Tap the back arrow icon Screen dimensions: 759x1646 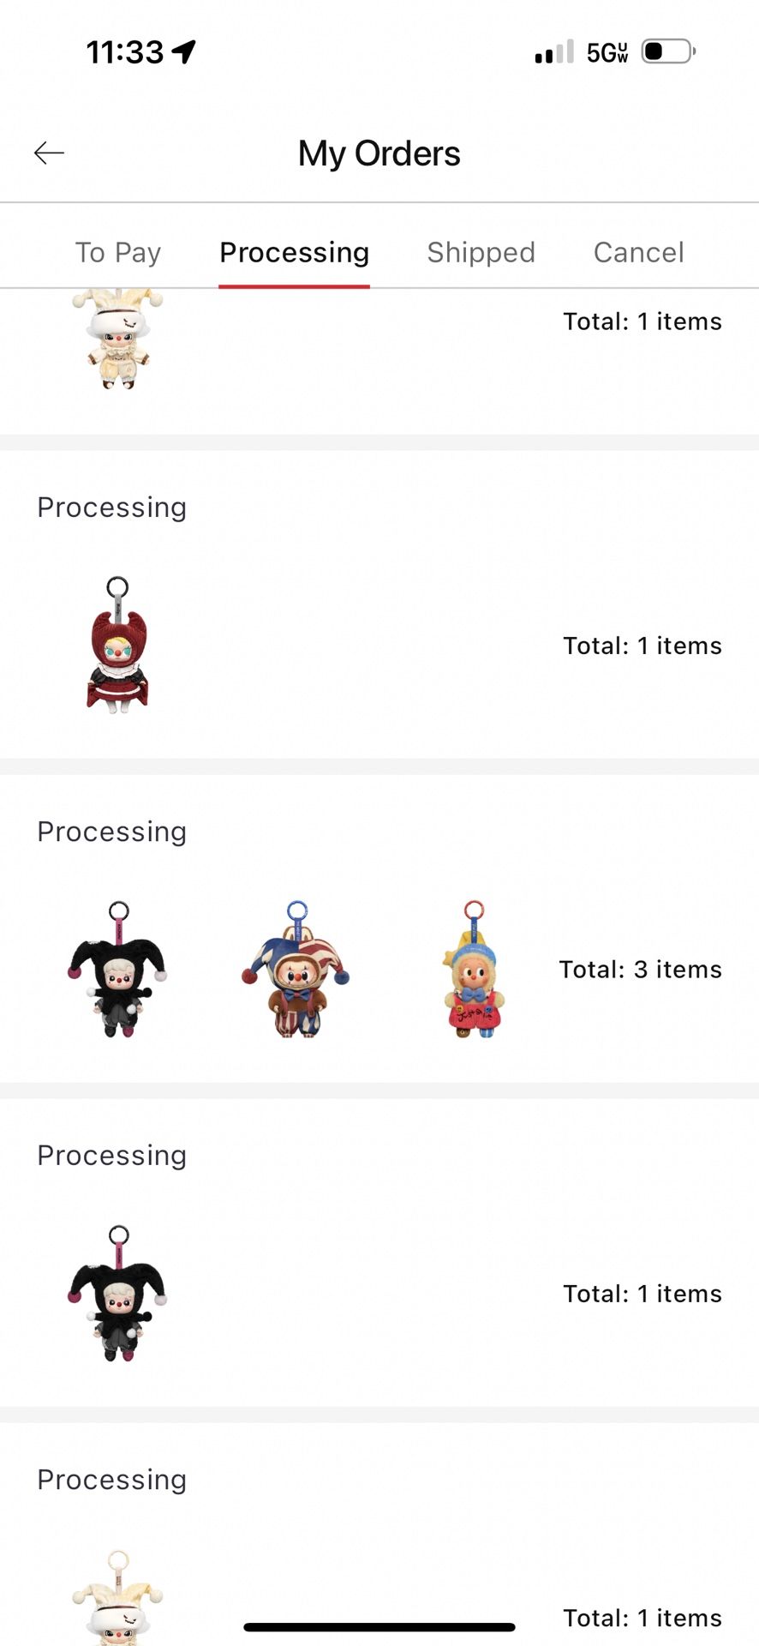click(49, 153)
